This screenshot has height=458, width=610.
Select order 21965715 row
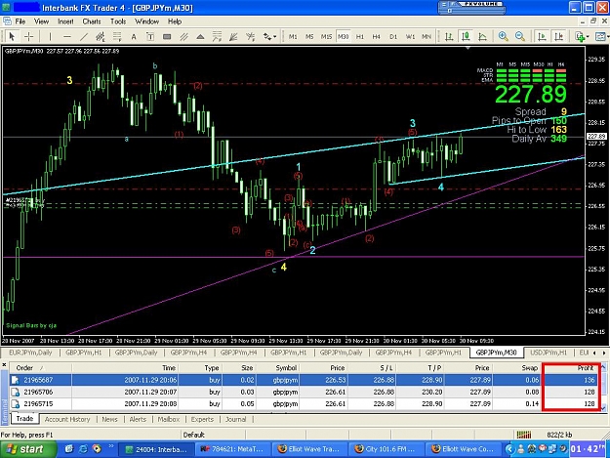coord(305,404)
